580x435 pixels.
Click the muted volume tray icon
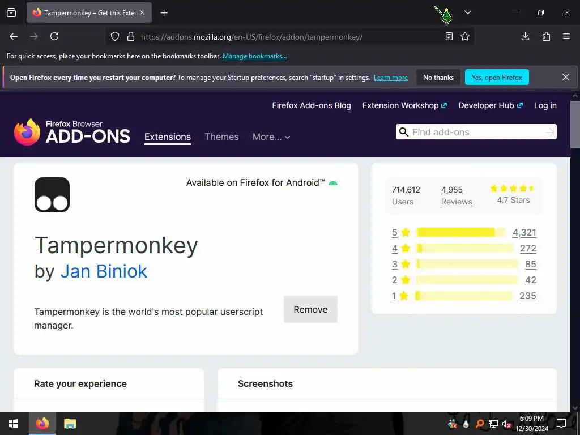506,424
